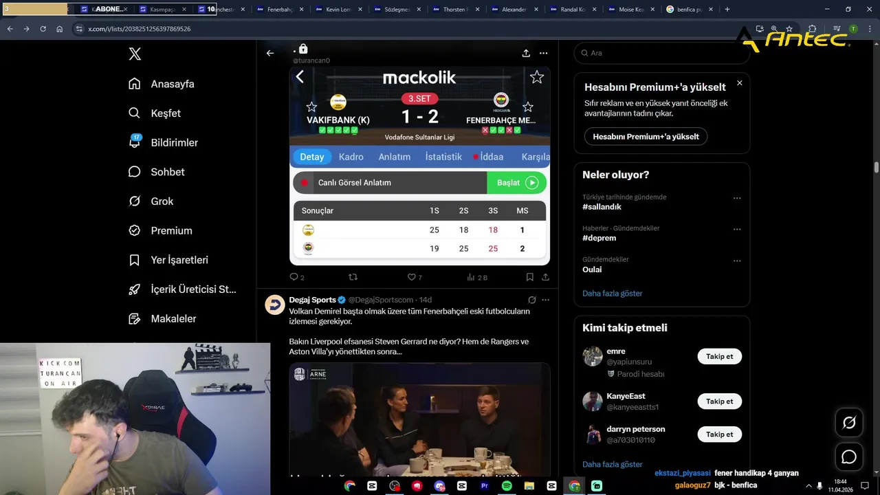Share the mackolik score tweet
This screenshot has width=880, height=495.
tap(545, 277)
